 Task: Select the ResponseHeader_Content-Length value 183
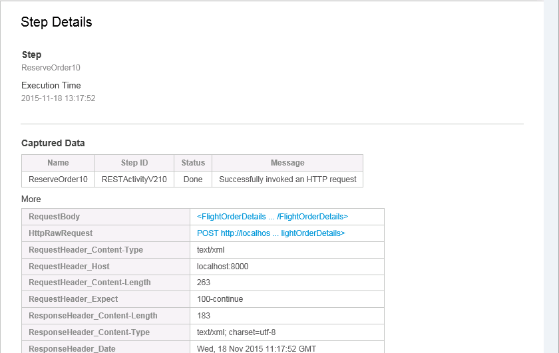point(204,316)
